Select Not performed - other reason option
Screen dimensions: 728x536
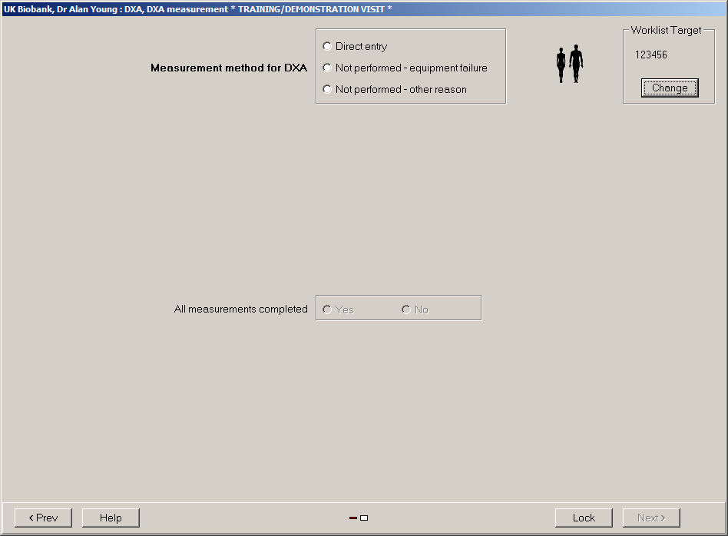tap(328, 90)
